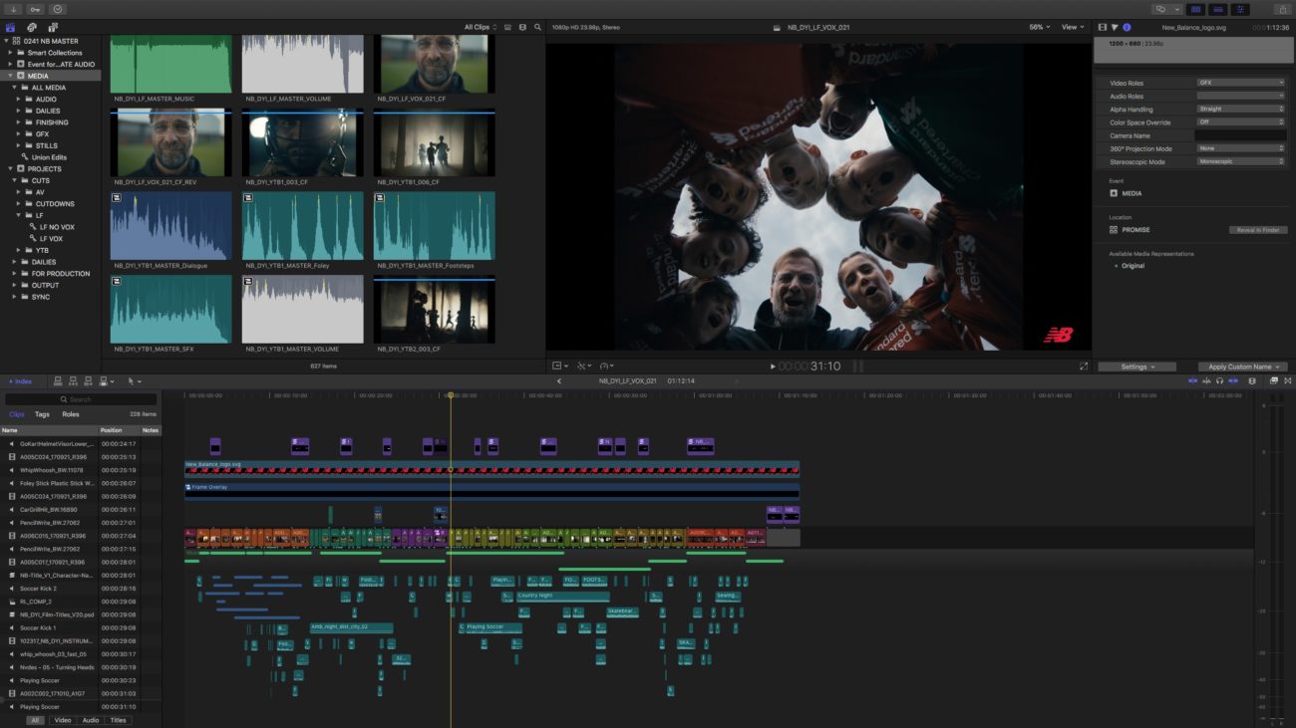Open the All Clips filter dropdown
This screenshot has height=728, width=1296.
(480, 27)
